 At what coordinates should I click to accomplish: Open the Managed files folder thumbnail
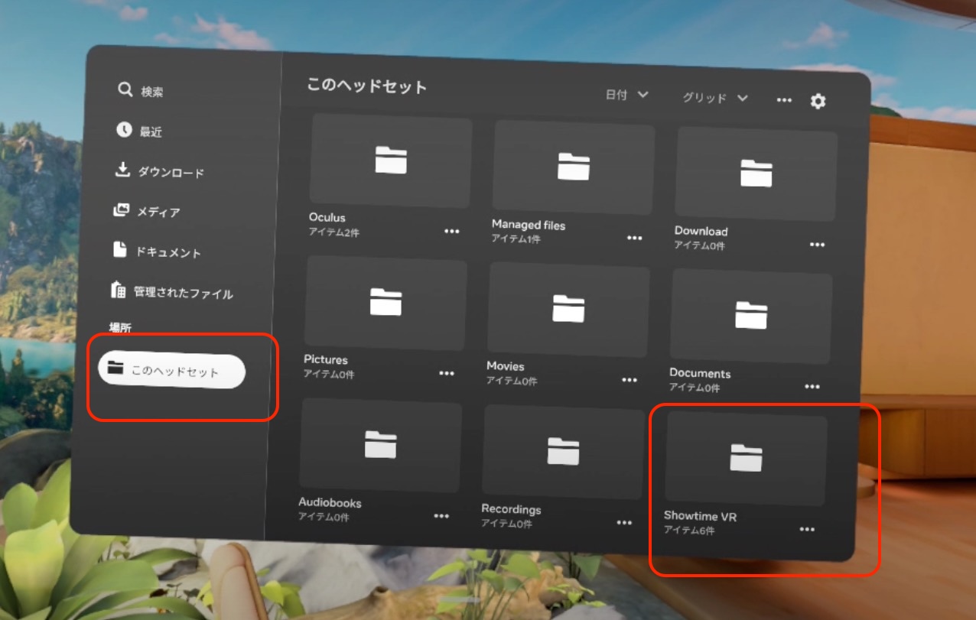[574, 166]
